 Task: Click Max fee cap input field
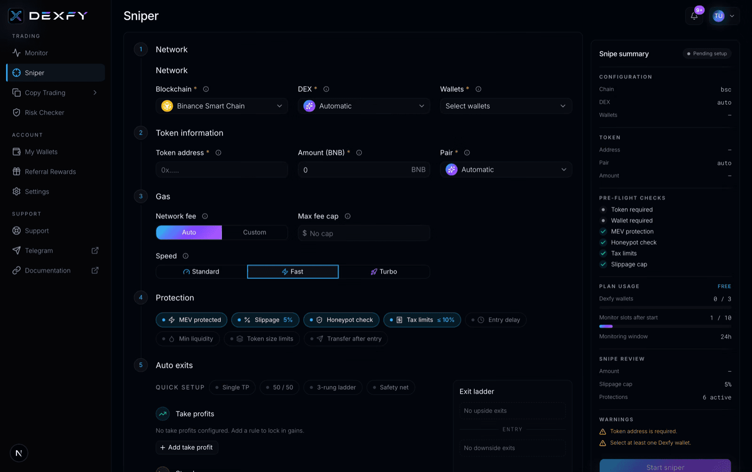pyautogui.click(x=364, y=233)
